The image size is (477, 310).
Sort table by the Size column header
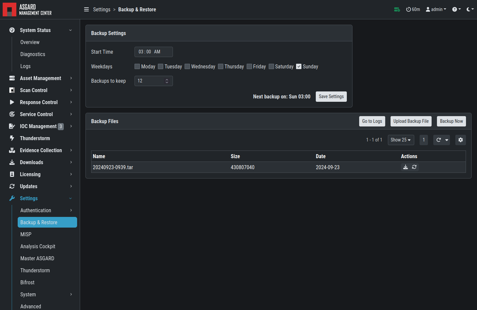click(235, 156)
